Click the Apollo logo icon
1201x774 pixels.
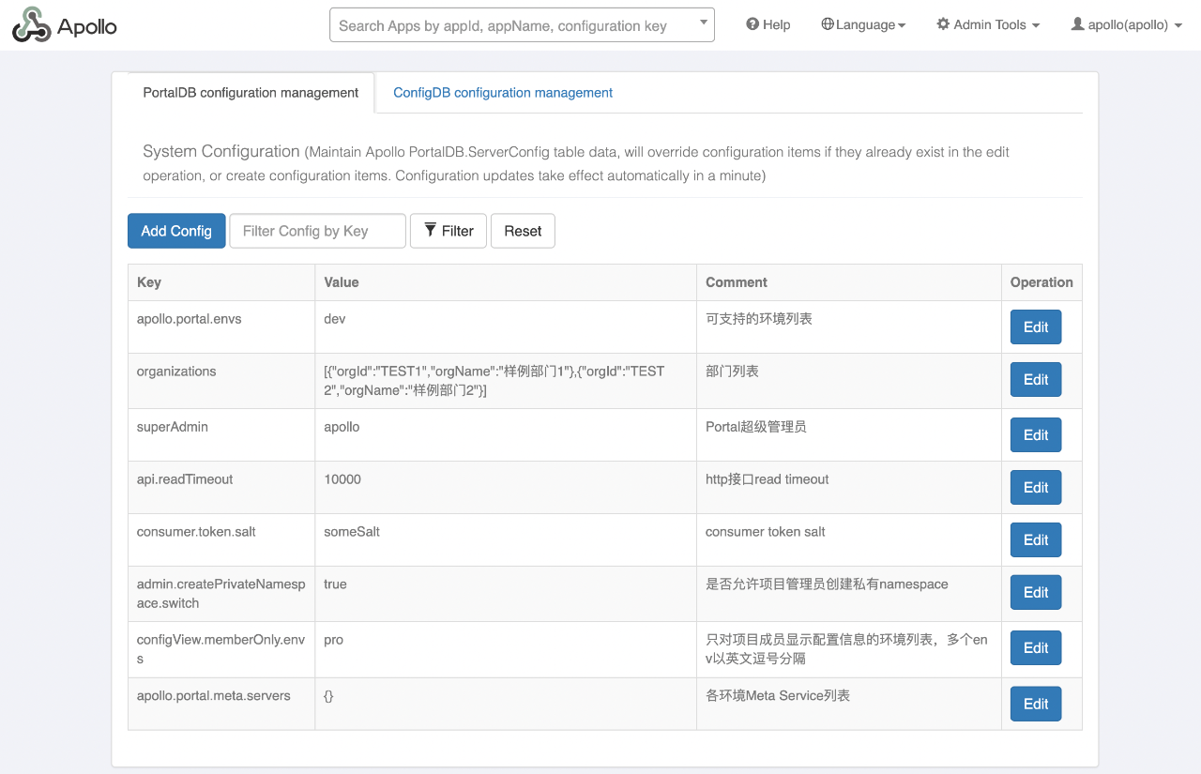pos(31,25)
